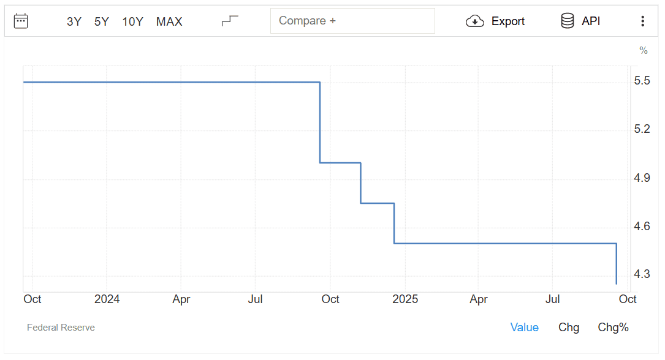Select the 5Y time range
Screen dimensions: 665x360
102,21
